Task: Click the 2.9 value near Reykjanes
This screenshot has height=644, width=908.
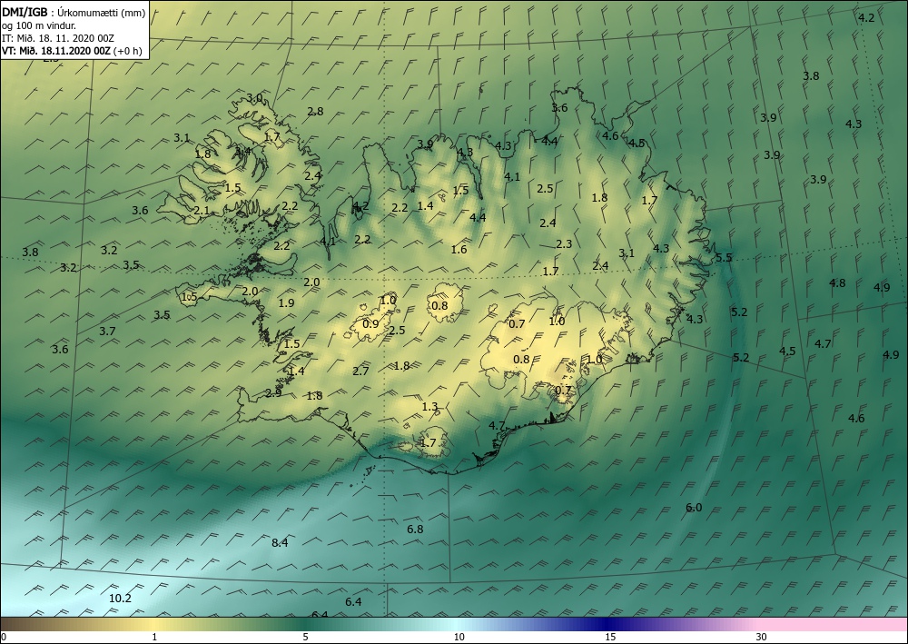Action: click(x=273, y=393)
